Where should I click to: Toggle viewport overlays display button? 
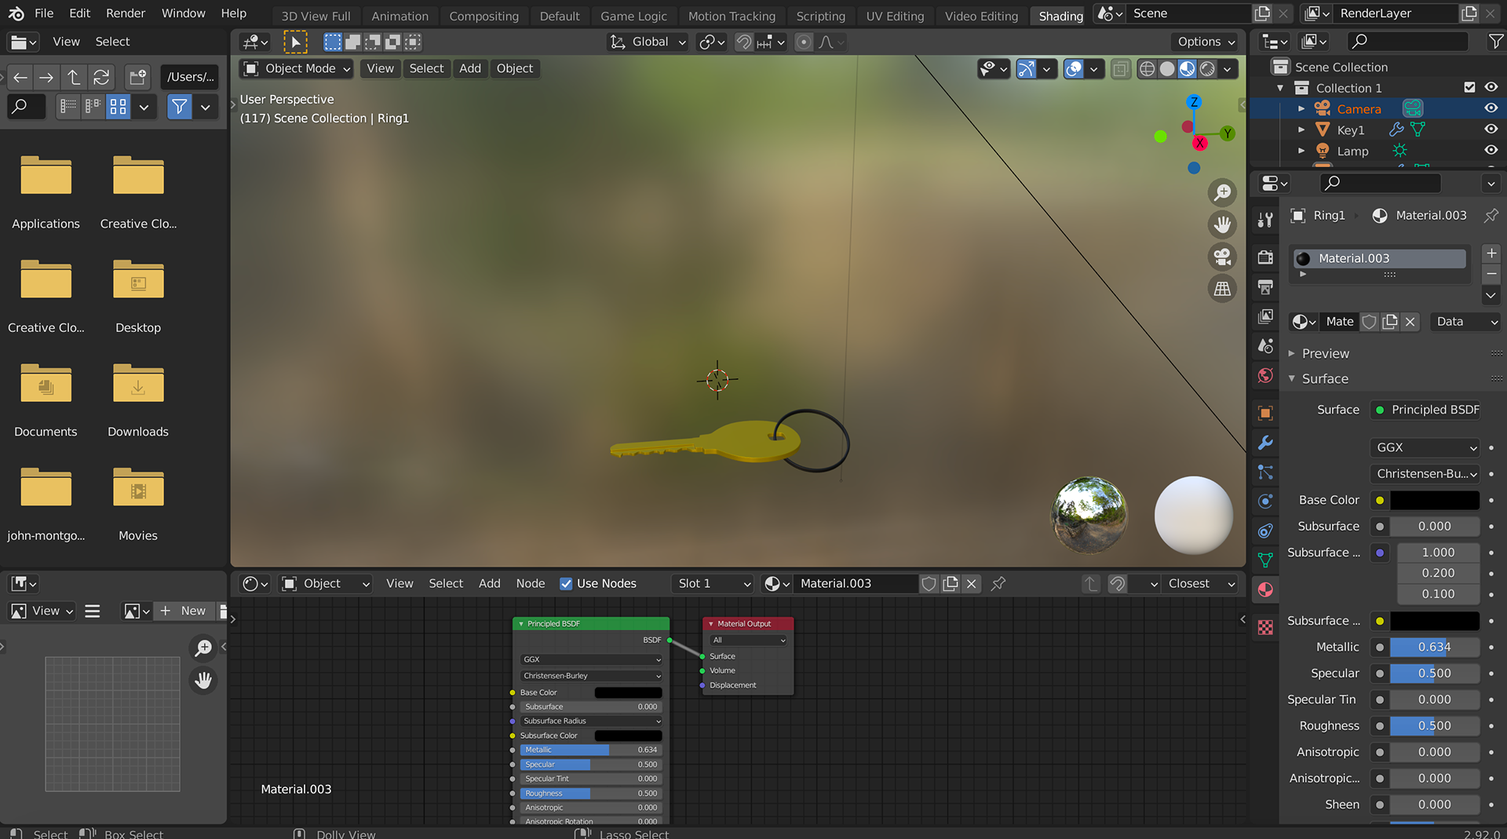click(x=1073, y=69)
